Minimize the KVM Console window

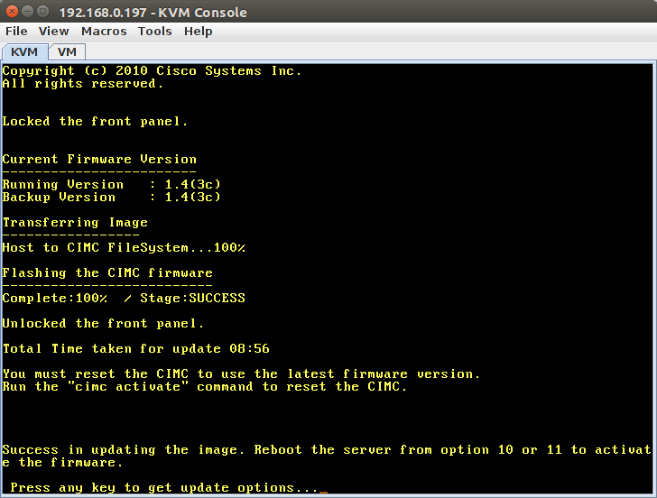28,12
